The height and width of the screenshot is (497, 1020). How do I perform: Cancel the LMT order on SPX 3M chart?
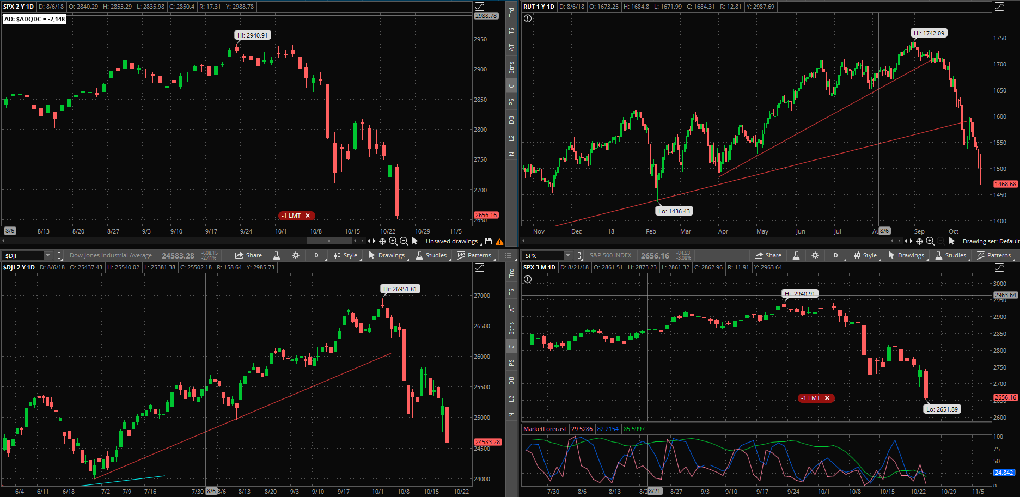[x=827, y=398]
